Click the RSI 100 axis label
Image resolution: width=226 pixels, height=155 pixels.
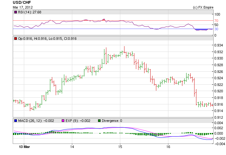217,14
